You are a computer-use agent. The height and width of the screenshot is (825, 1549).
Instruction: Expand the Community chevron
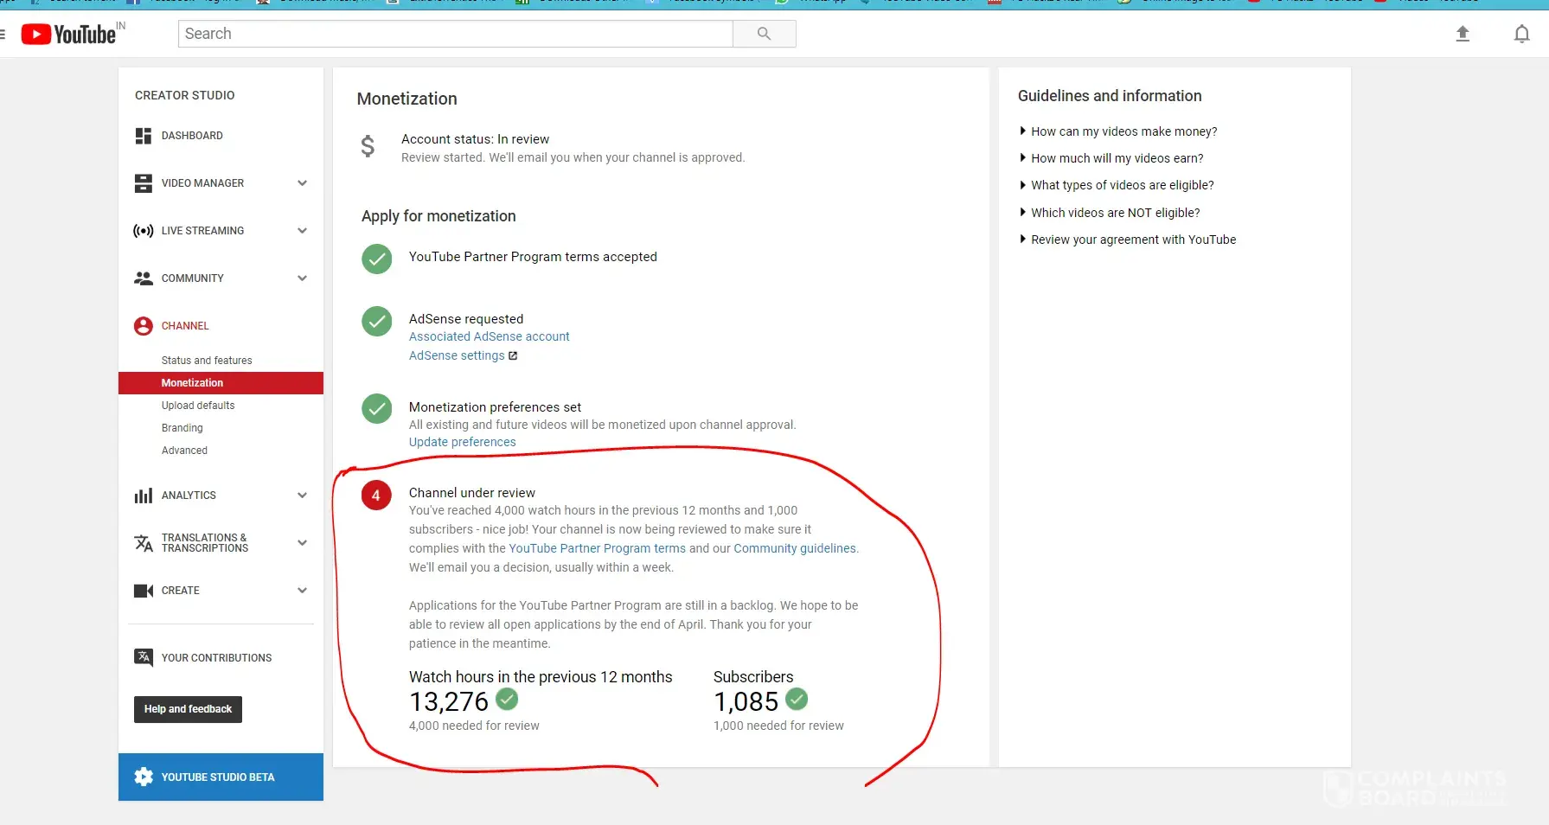(302, 278)
